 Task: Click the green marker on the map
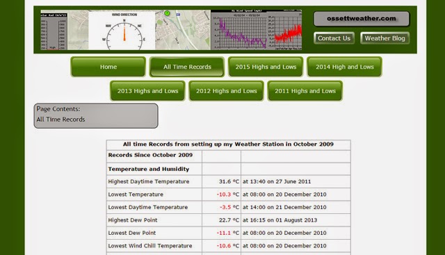point(167,13)
